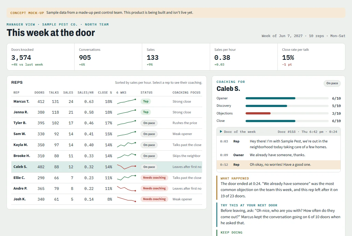
Task: Click the Close rate per talk 15% value
Action: tap(288, 58)
